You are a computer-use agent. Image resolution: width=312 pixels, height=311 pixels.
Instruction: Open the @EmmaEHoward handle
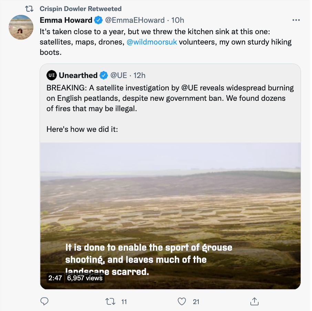click(135, 20)
